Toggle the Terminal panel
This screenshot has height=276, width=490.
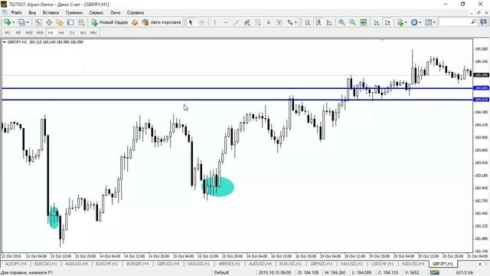(x=70, y=22)
